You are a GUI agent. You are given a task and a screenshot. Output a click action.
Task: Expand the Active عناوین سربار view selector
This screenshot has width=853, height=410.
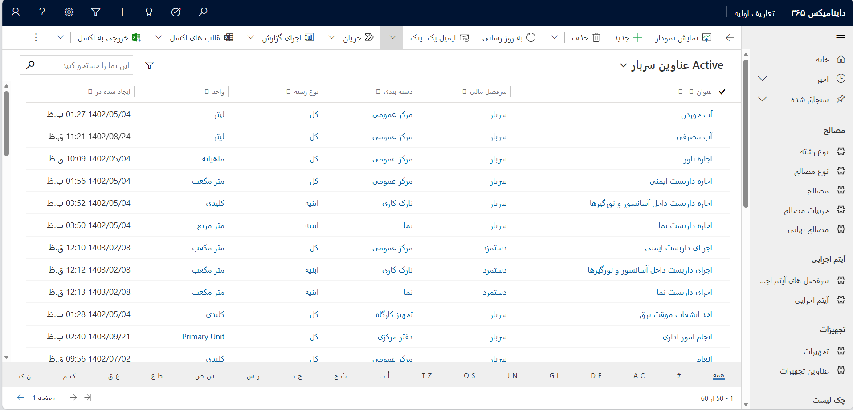(x=623, y=66)
